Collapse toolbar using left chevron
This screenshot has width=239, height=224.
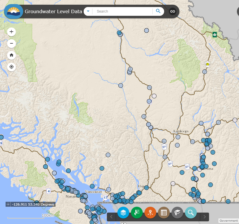point(111,217)
